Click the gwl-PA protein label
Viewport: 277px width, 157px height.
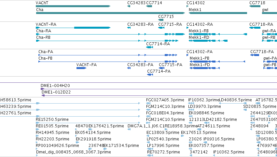[x=270, y=58]
